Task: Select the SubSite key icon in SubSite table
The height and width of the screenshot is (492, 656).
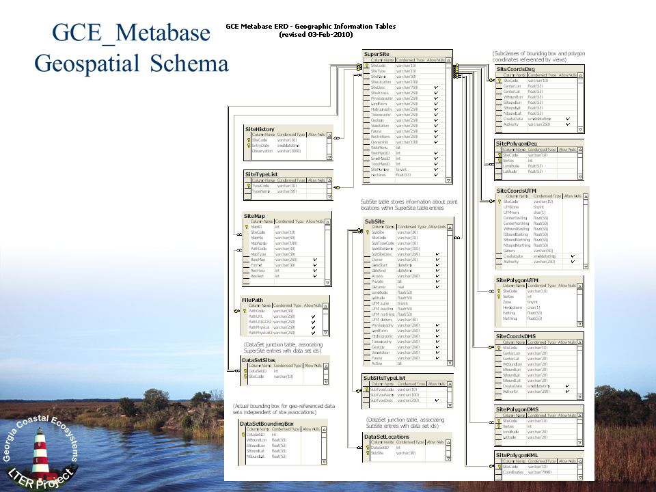Action: 368,232
